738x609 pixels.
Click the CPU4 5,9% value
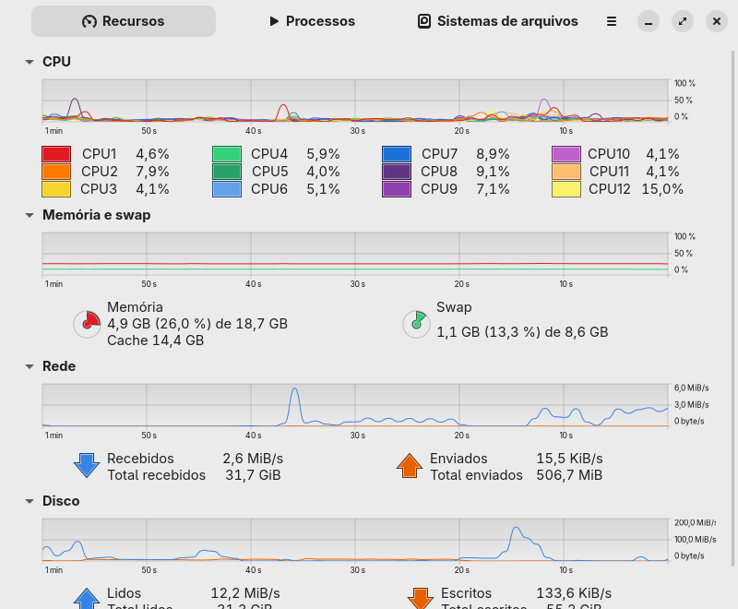coord(323,154)
